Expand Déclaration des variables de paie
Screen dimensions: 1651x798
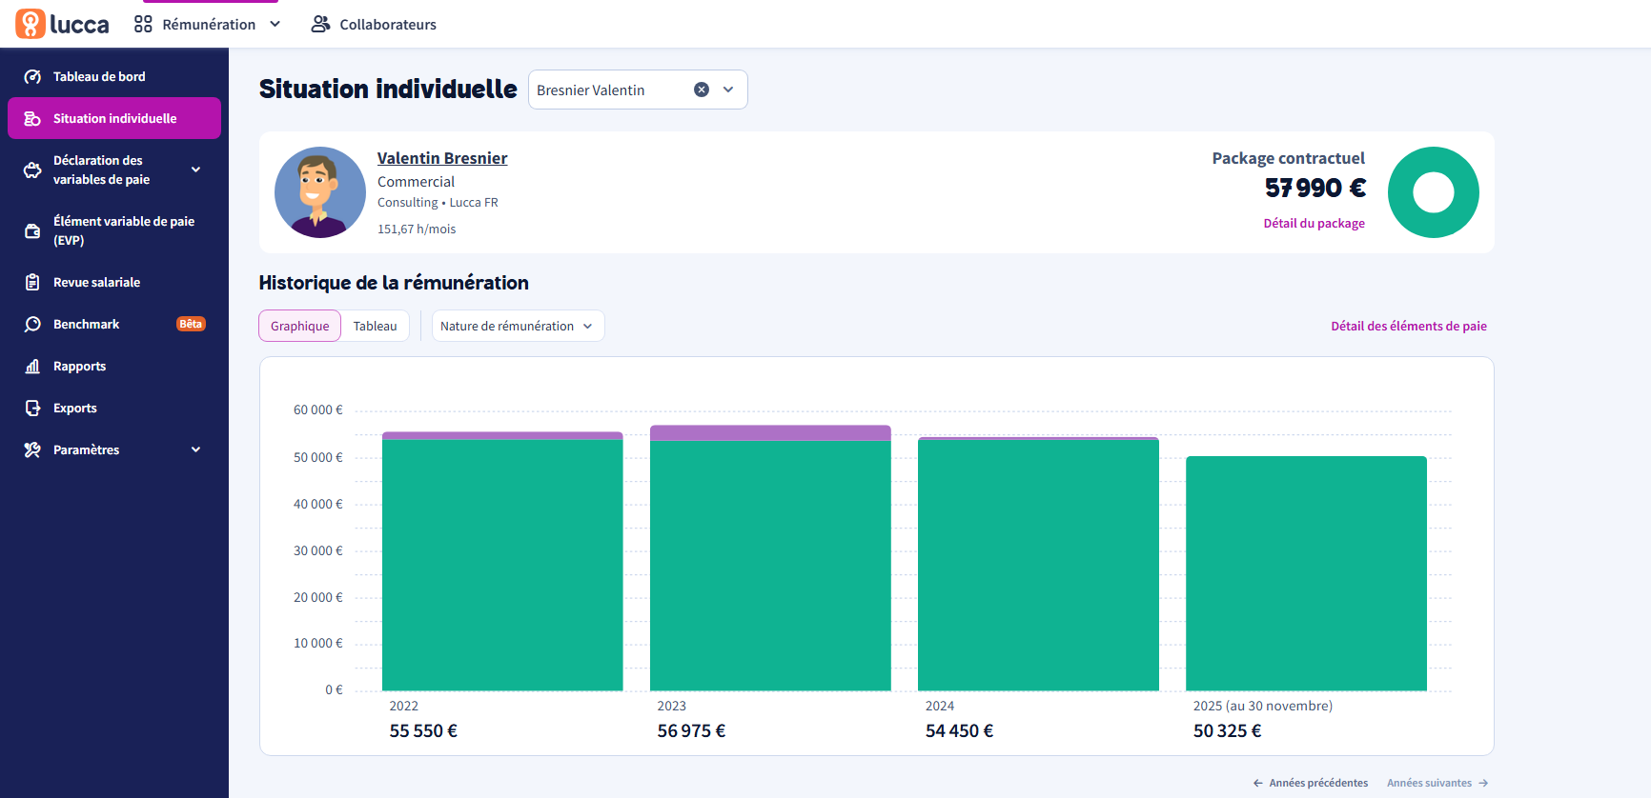195,170
